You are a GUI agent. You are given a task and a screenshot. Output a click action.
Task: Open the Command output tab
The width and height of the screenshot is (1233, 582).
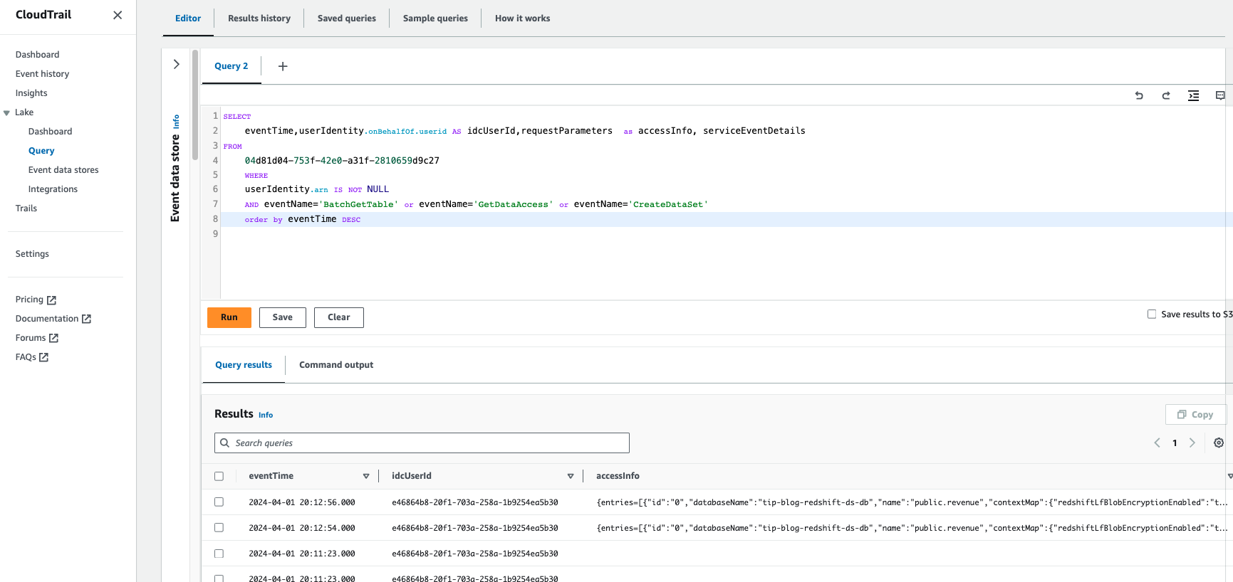coord(335,365)
